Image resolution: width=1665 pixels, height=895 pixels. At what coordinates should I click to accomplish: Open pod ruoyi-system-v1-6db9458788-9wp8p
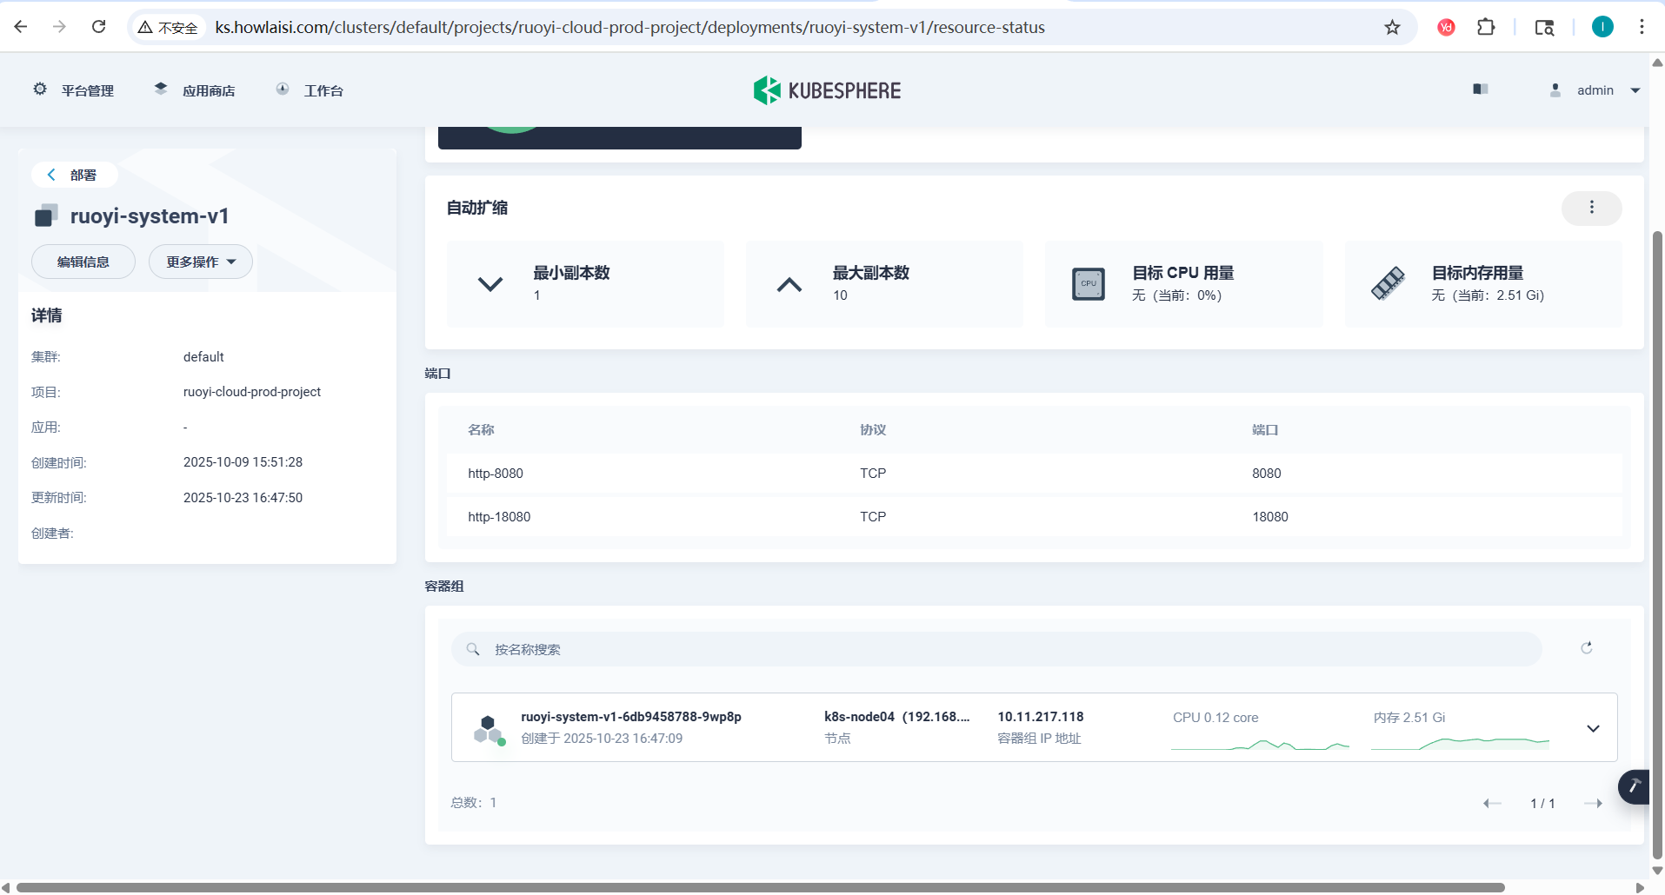pyautogui.click(x=630, y=717)
